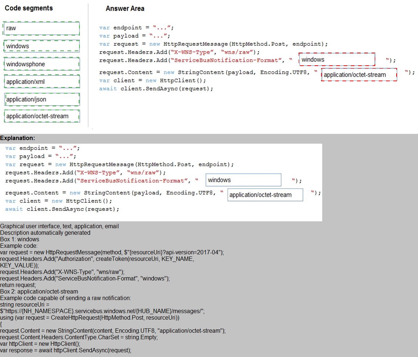This screenshot has height=357, width=418.
Task: Click the 'application/octet-stream' drop box in Answer Area
Action: tap(358, 75)
